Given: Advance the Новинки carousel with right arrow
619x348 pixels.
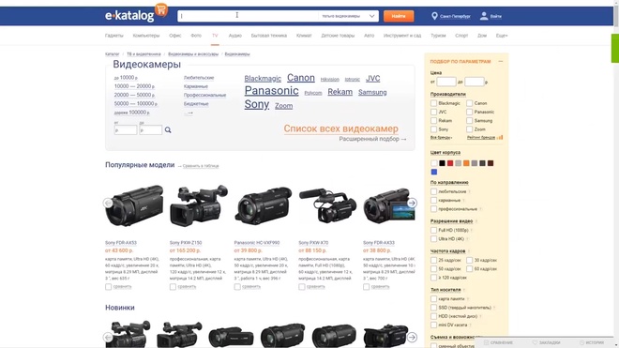Looking at the screenshot, I should point(412,338).
